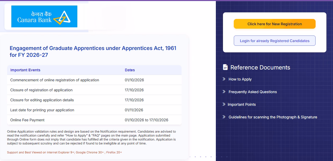Open Guidelines for scanning the Photograph & Signature

(273, 117)
